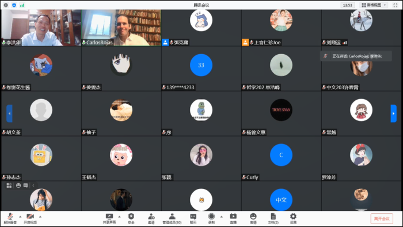Click the blue 33 avatar of 139****4233

tap(201, 65)
